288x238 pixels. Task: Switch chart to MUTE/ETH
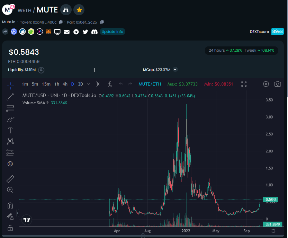click(150, 84)
